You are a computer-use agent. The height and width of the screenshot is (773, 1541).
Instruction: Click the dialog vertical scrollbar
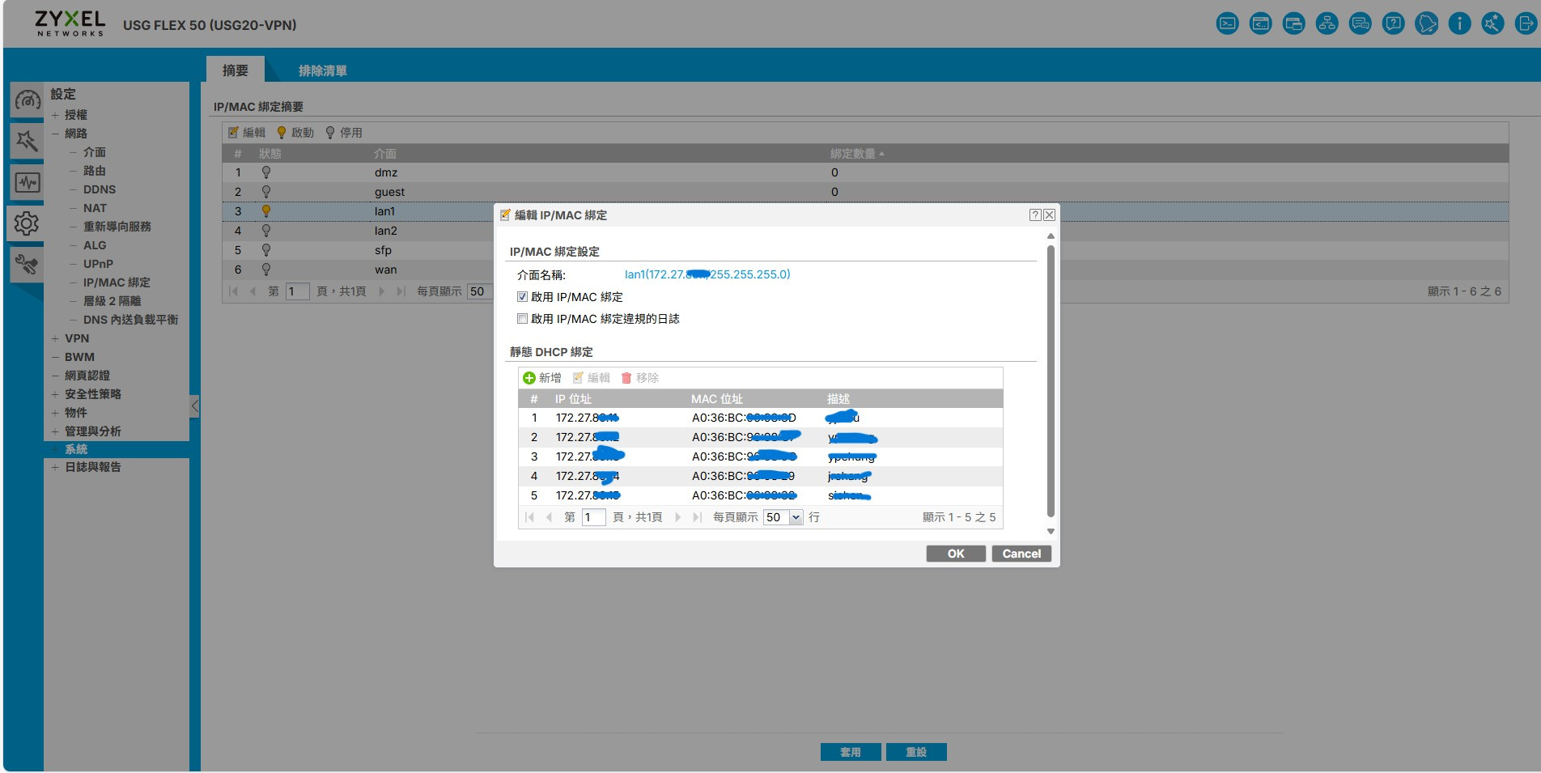pyautogui.click(x=1051, y=380)
